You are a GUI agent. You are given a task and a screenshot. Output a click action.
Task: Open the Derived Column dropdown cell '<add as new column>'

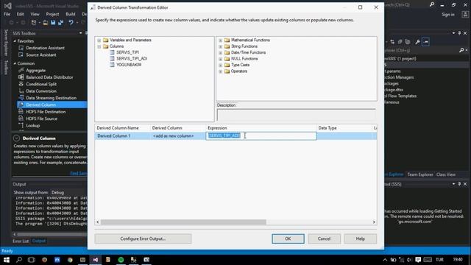[x=178, y=136]
